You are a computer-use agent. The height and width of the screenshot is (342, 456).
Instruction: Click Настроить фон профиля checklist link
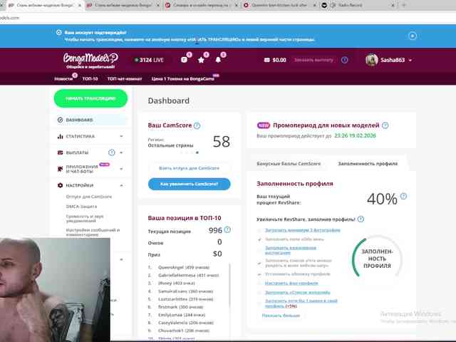(x=291, y=283)
